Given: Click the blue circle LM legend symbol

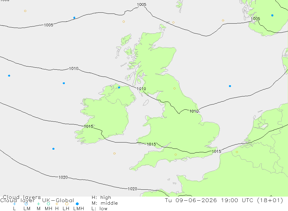Looking at the screenshot, I should [26, 204].
